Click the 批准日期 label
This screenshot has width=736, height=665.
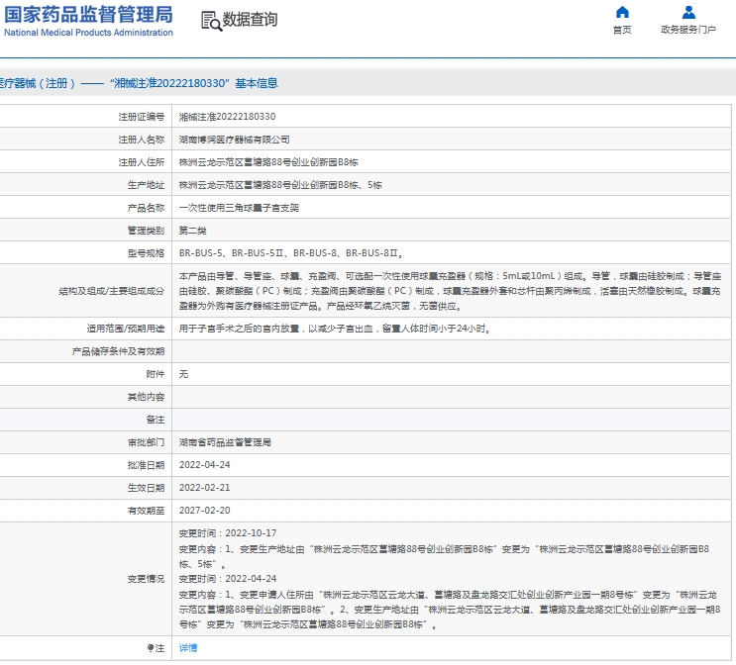pyautogui.click(x=146, y=465)
